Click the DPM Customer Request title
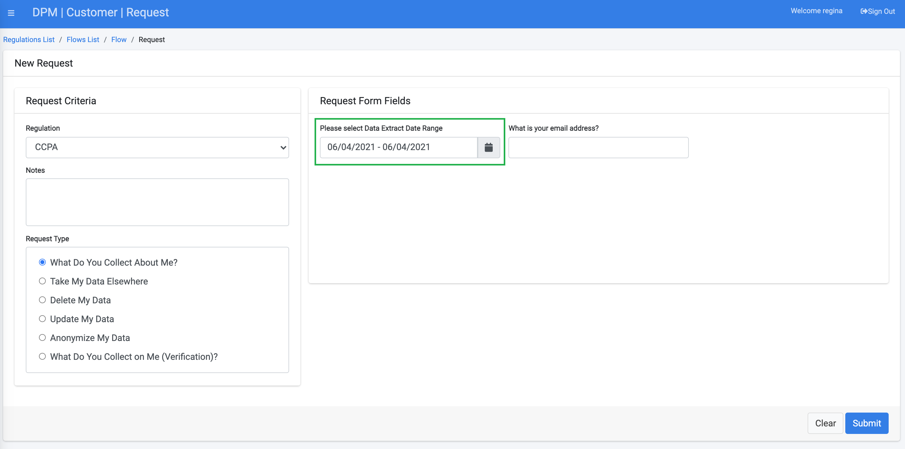 click(101, 13)
